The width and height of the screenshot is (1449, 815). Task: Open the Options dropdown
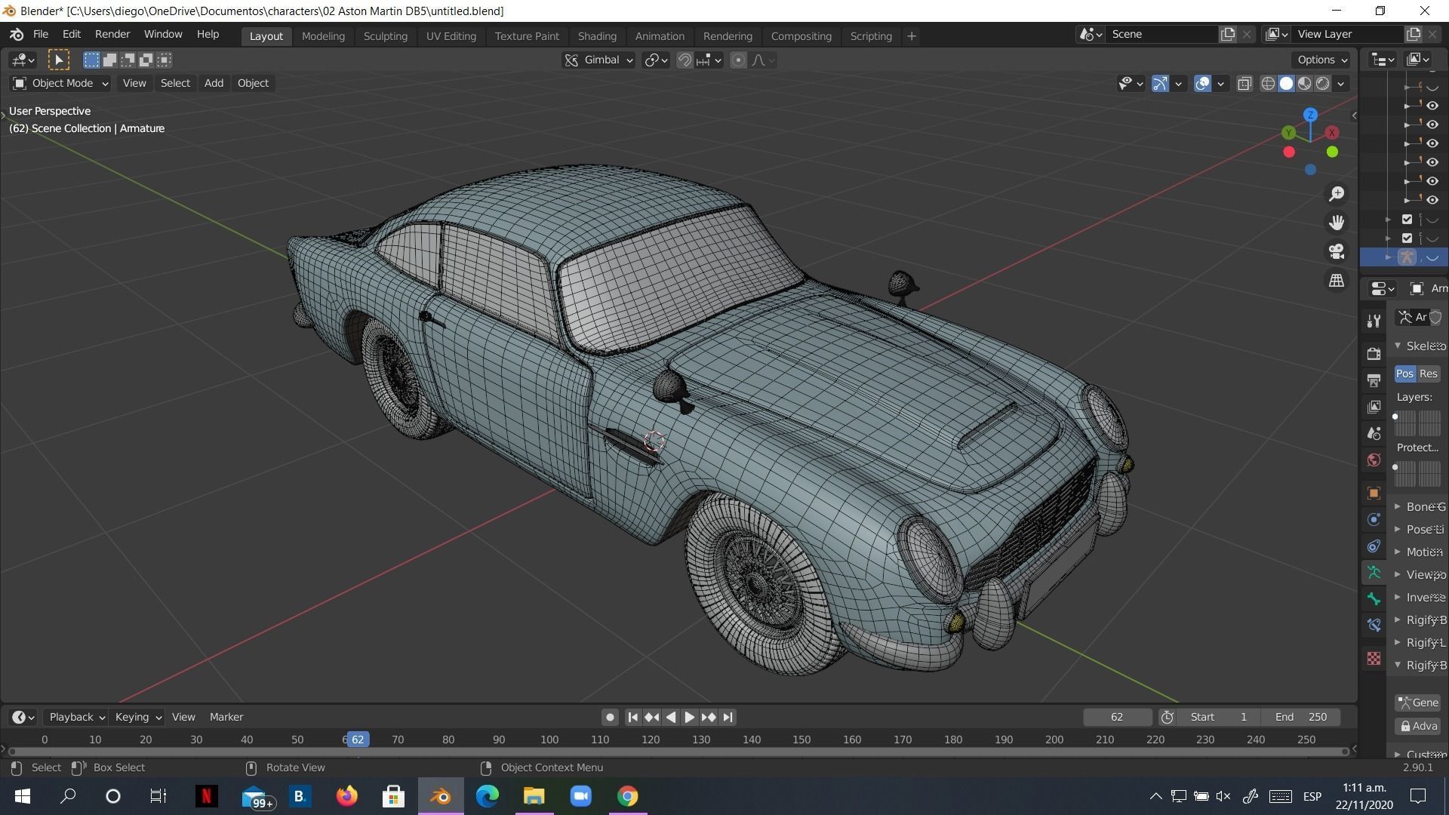coord(1321,60)
